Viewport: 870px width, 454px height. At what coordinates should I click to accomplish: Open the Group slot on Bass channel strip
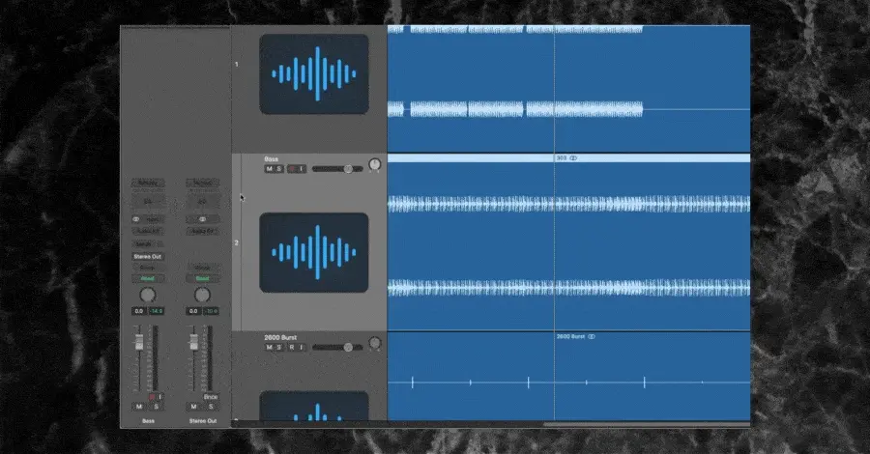(x=148, y=268)
